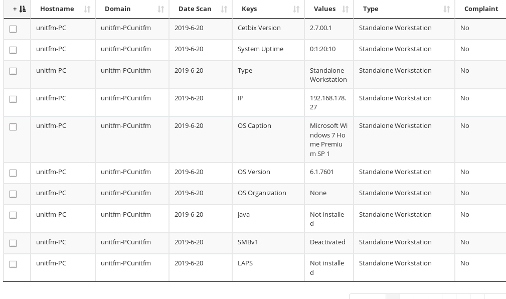506x299 pixels.
Task: Click the Values column sort icon
Action: point(346,9)
